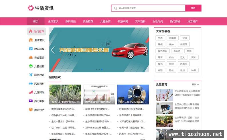Viewport: 227px width, 140px height.
Task: Click the 江大 tag
Action: point(183,57)
